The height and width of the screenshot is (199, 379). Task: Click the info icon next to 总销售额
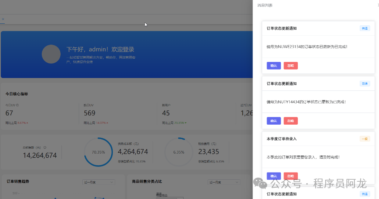[45, 148]
